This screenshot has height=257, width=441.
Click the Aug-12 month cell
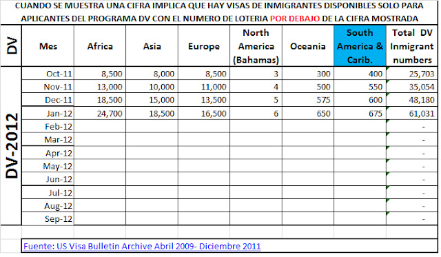48,206
